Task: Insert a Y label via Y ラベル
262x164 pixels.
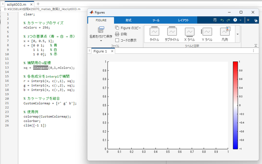Action: click(207, 34)
